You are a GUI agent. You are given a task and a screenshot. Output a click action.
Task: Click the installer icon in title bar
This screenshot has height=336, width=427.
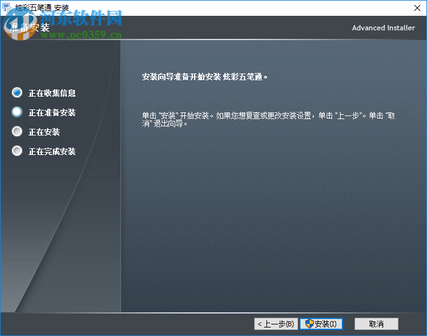click(7, 7)
